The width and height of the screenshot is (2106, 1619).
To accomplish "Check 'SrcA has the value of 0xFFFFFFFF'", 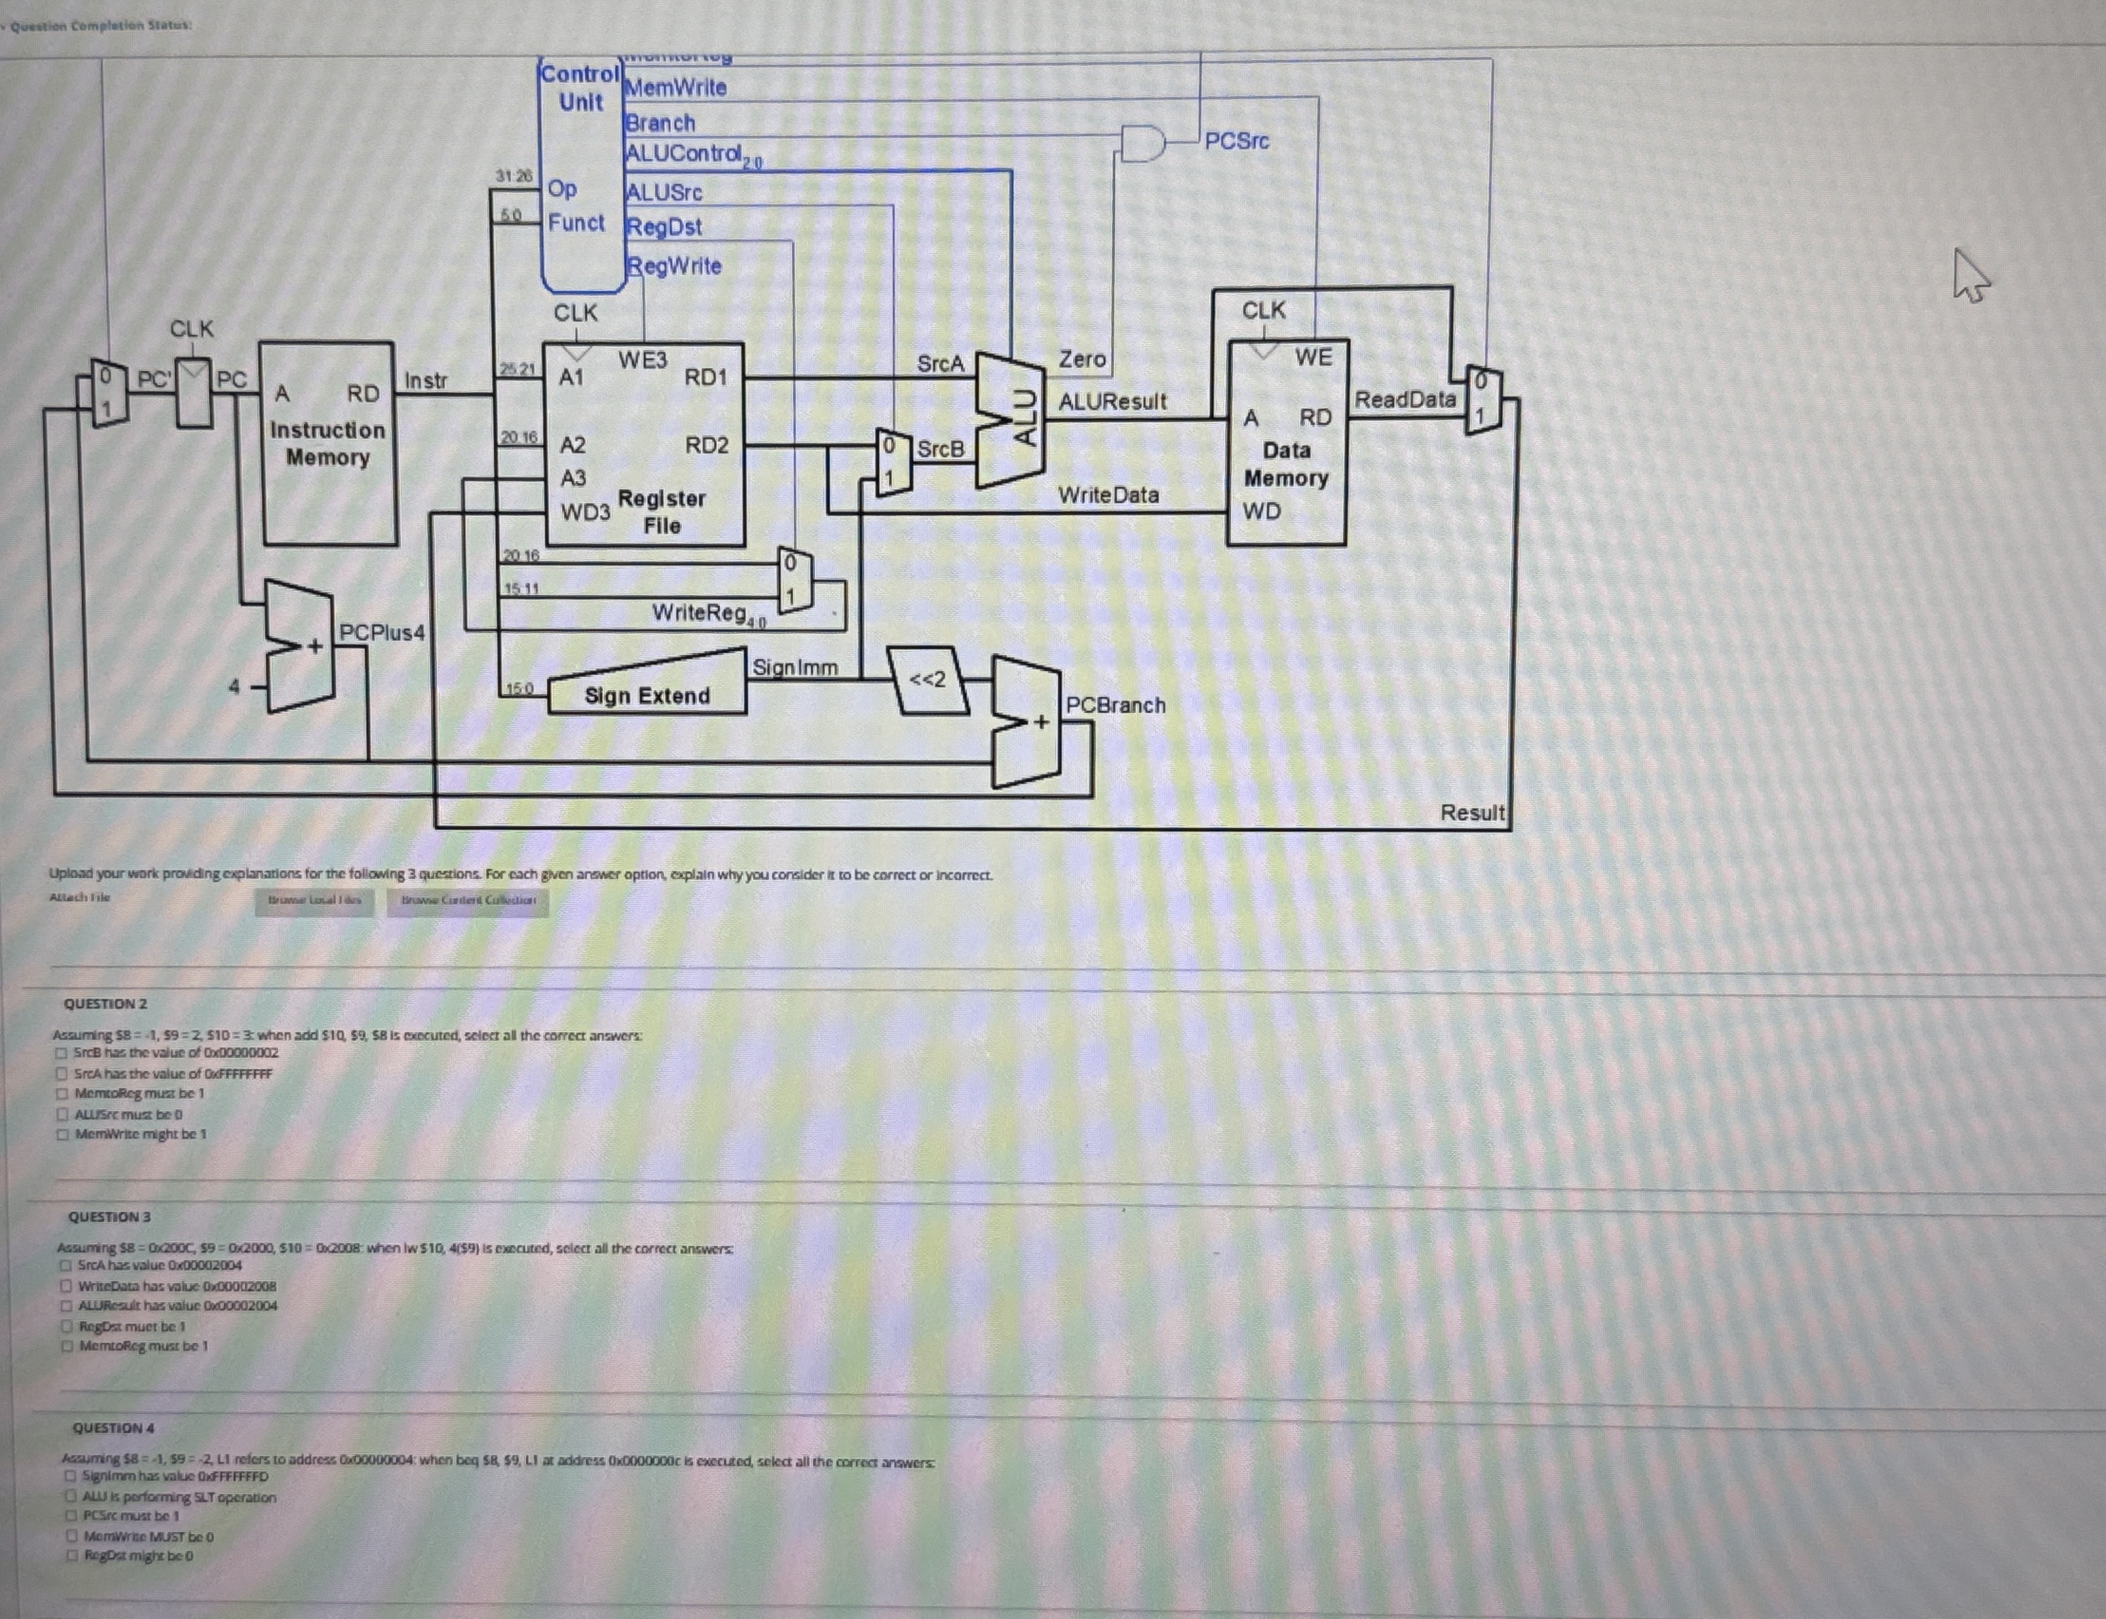I will [61, 1074].
